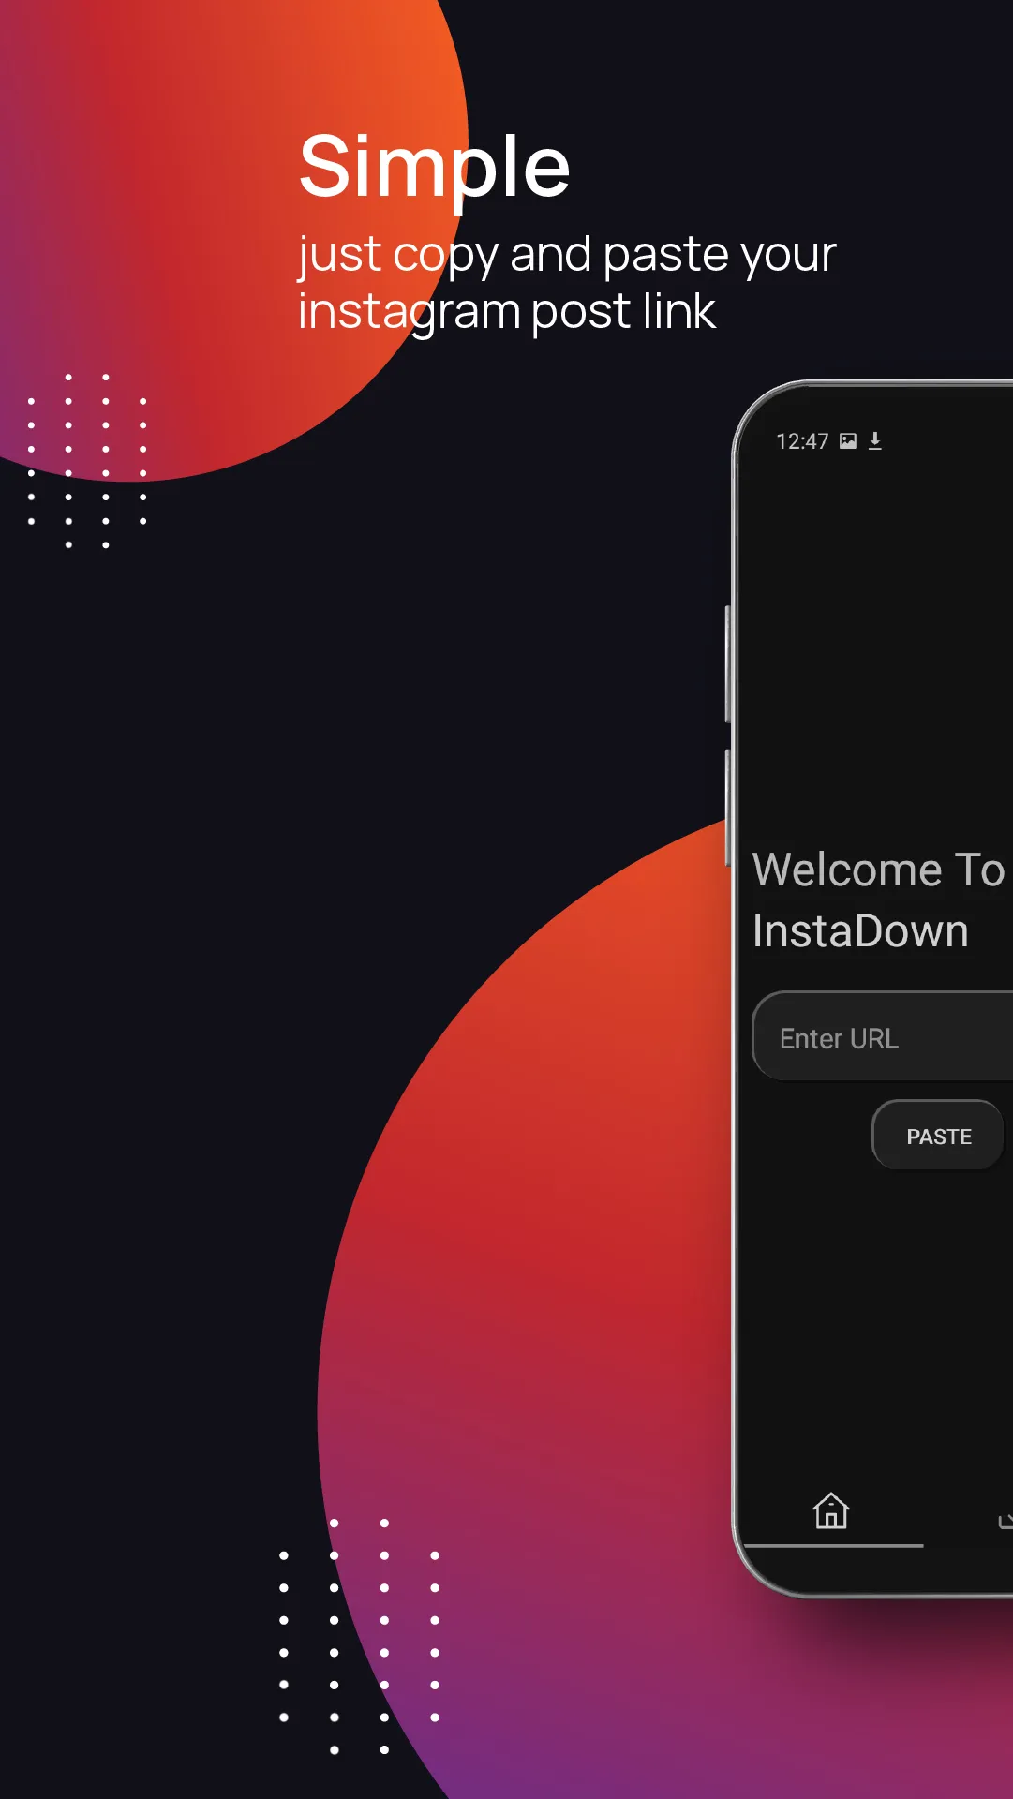The height and width of the screenshot is (1799, 1013).
Task: Click the "just copy and paste your" line
Action: (x=566, y=255)
